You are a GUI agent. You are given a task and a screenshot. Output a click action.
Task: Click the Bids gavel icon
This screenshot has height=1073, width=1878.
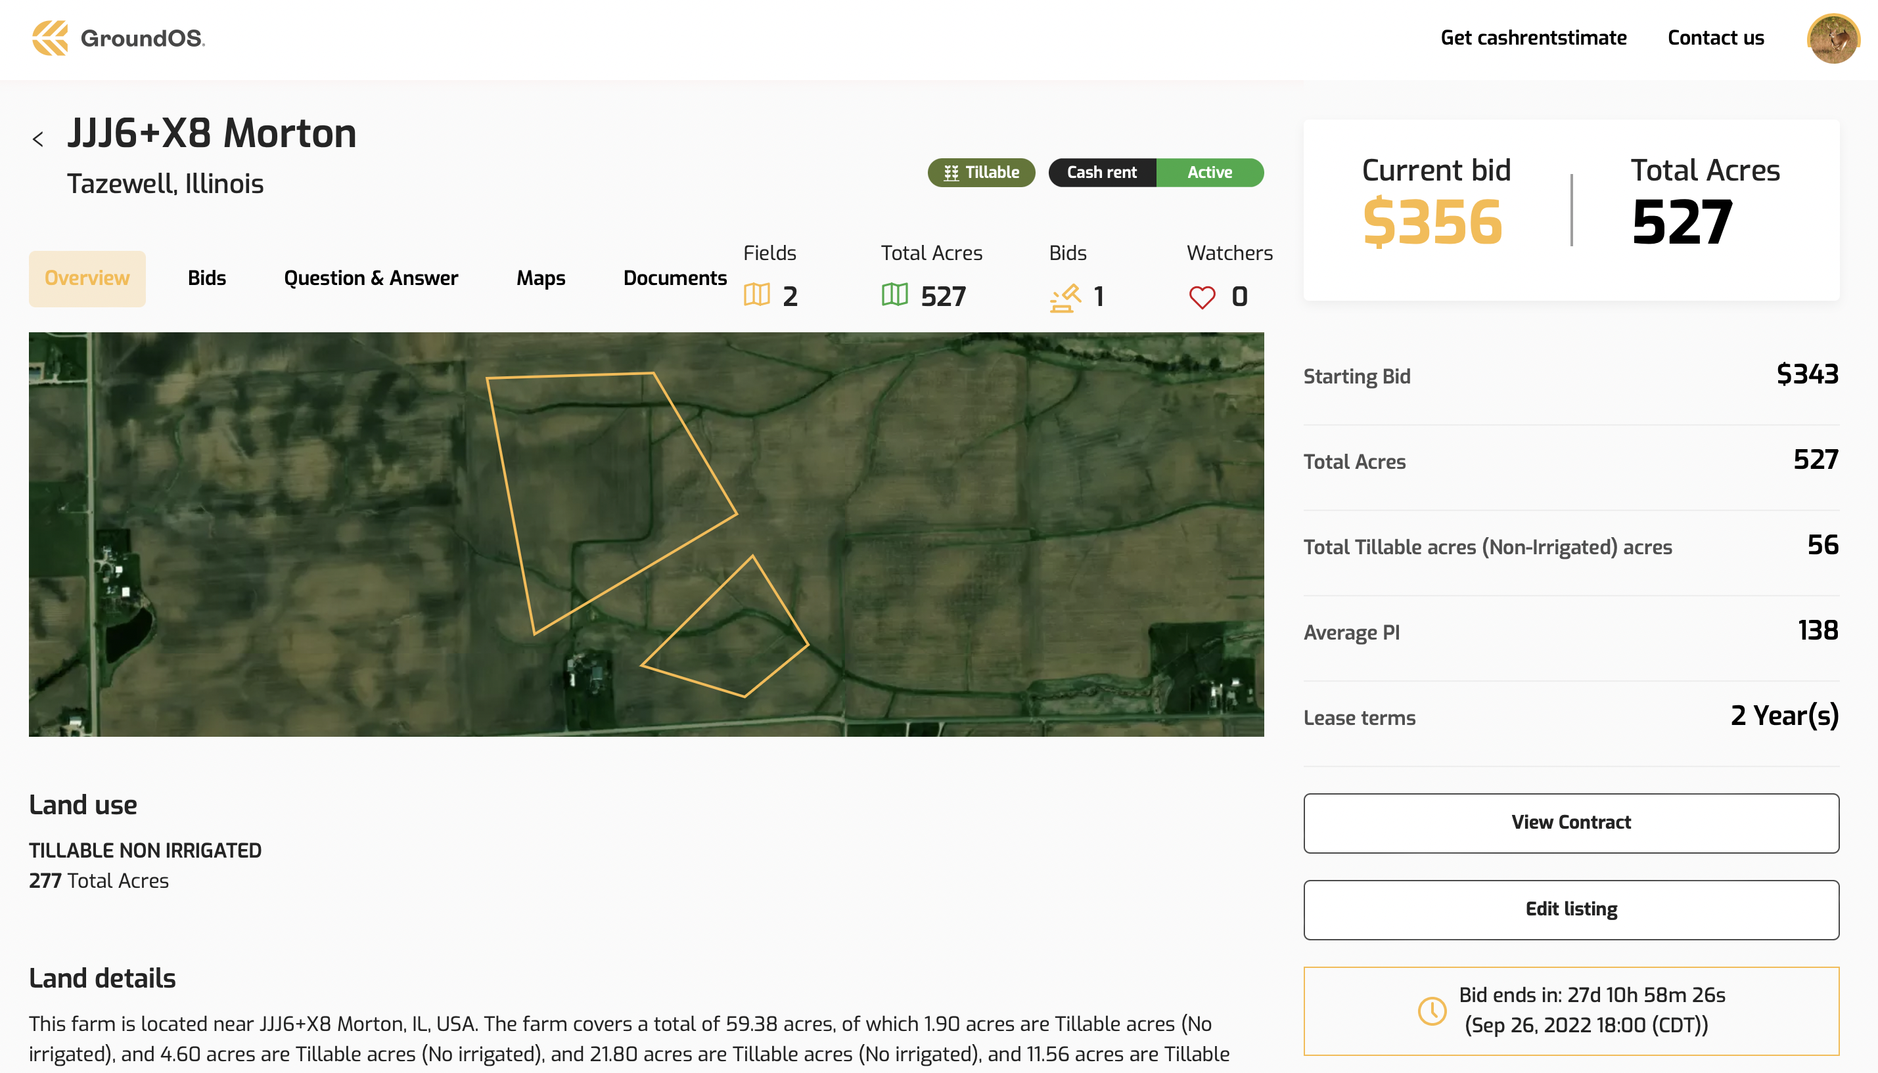1065,297
